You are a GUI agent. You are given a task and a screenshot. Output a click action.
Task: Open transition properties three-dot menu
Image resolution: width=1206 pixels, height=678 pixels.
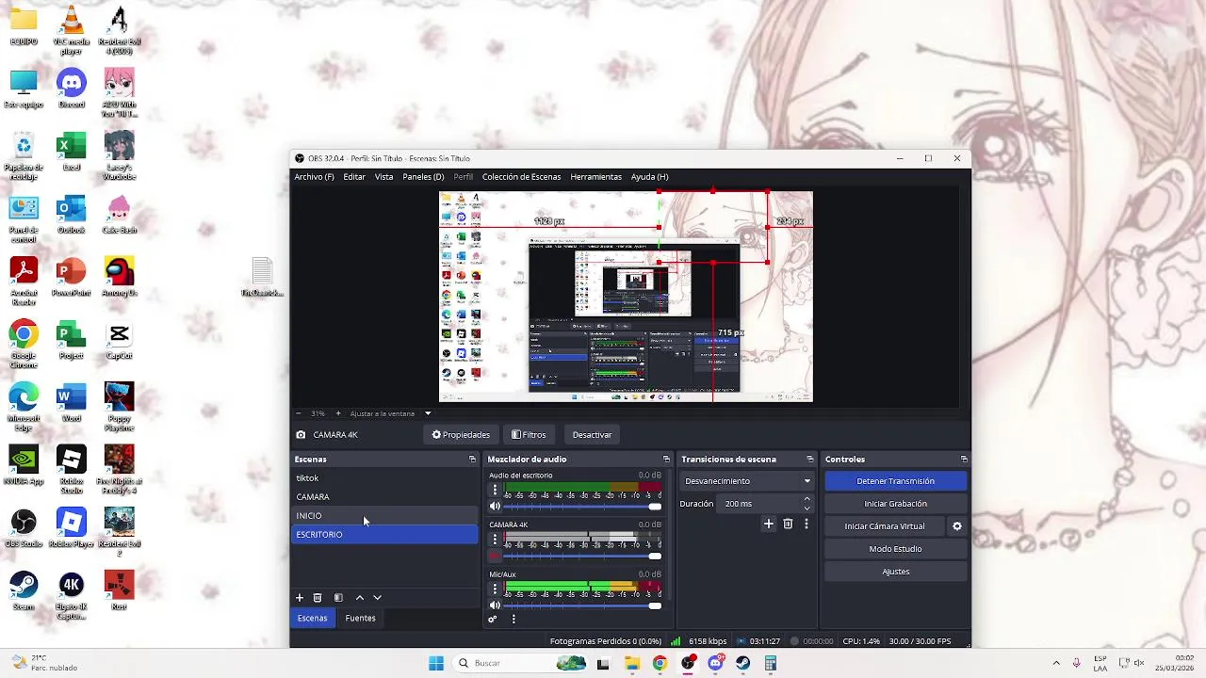pyautogui.click(x=807, y=525)
